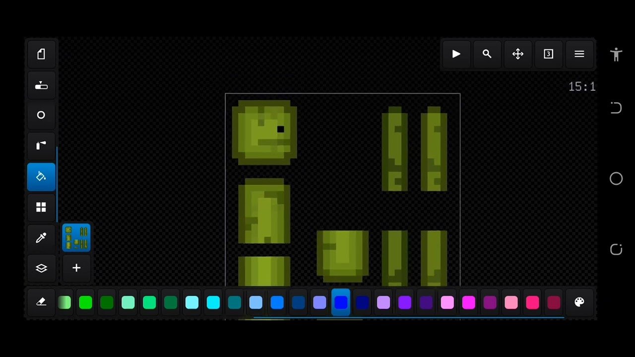This screenshot has height=357, width=635.
Task: Click the four-squares grid tool icon
Action: coord(41,207)
